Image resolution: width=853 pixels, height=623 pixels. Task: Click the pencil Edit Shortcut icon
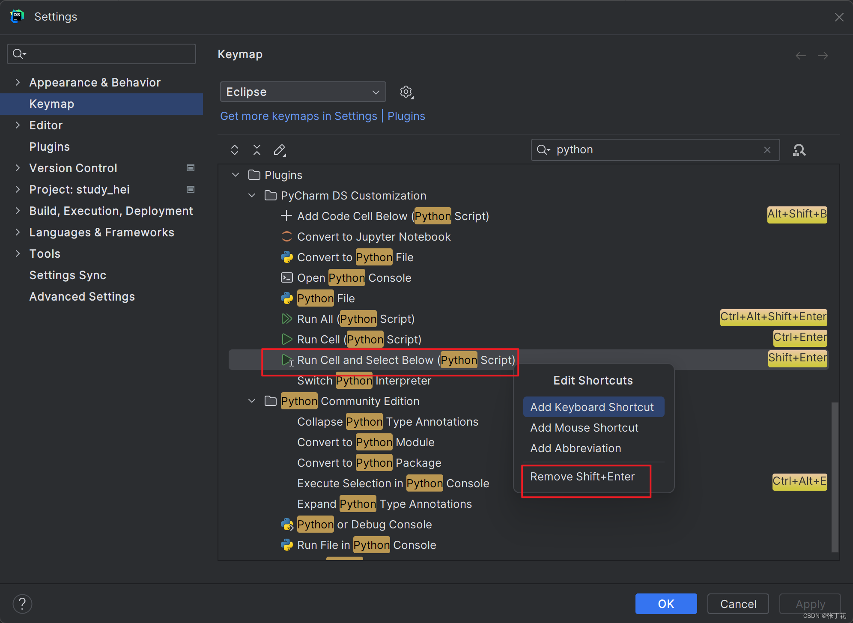(x=280, y=150)
